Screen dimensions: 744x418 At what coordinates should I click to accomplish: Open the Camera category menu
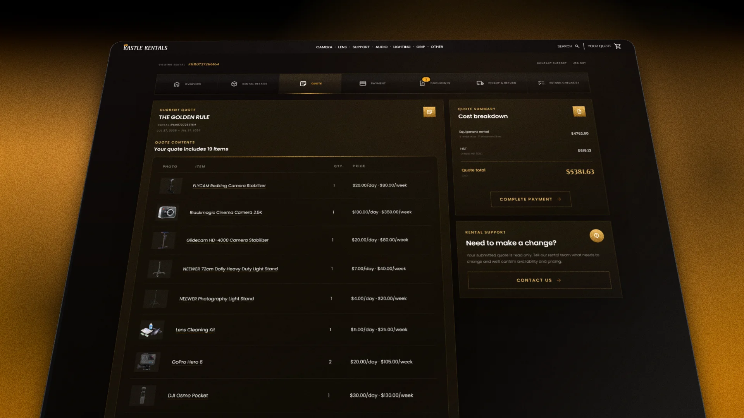pos(324,47)
